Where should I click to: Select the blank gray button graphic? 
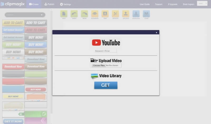(13, 74)
